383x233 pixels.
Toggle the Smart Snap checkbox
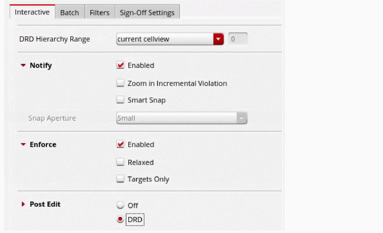pos(121,100)
